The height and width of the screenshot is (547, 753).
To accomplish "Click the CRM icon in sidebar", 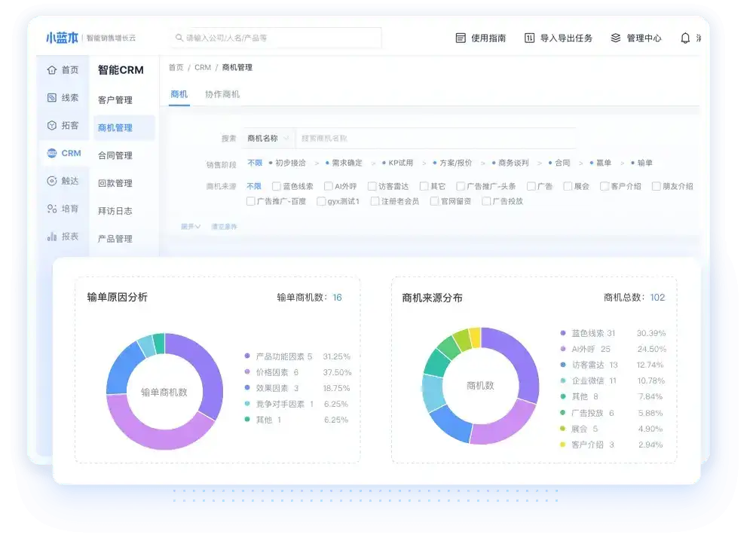I will pos(52,153).
